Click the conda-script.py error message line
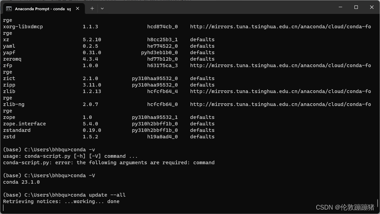The height and width of the screenshot is (214, 380). [109, 163]
